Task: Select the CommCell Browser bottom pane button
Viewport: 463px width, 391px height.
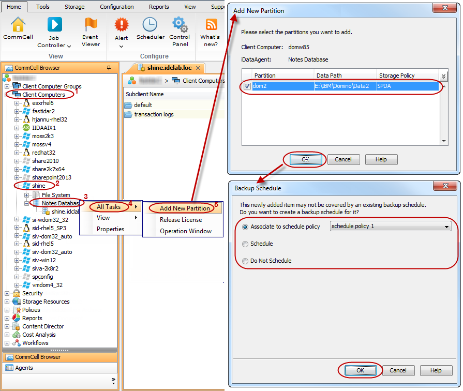Action: [59, 357]
